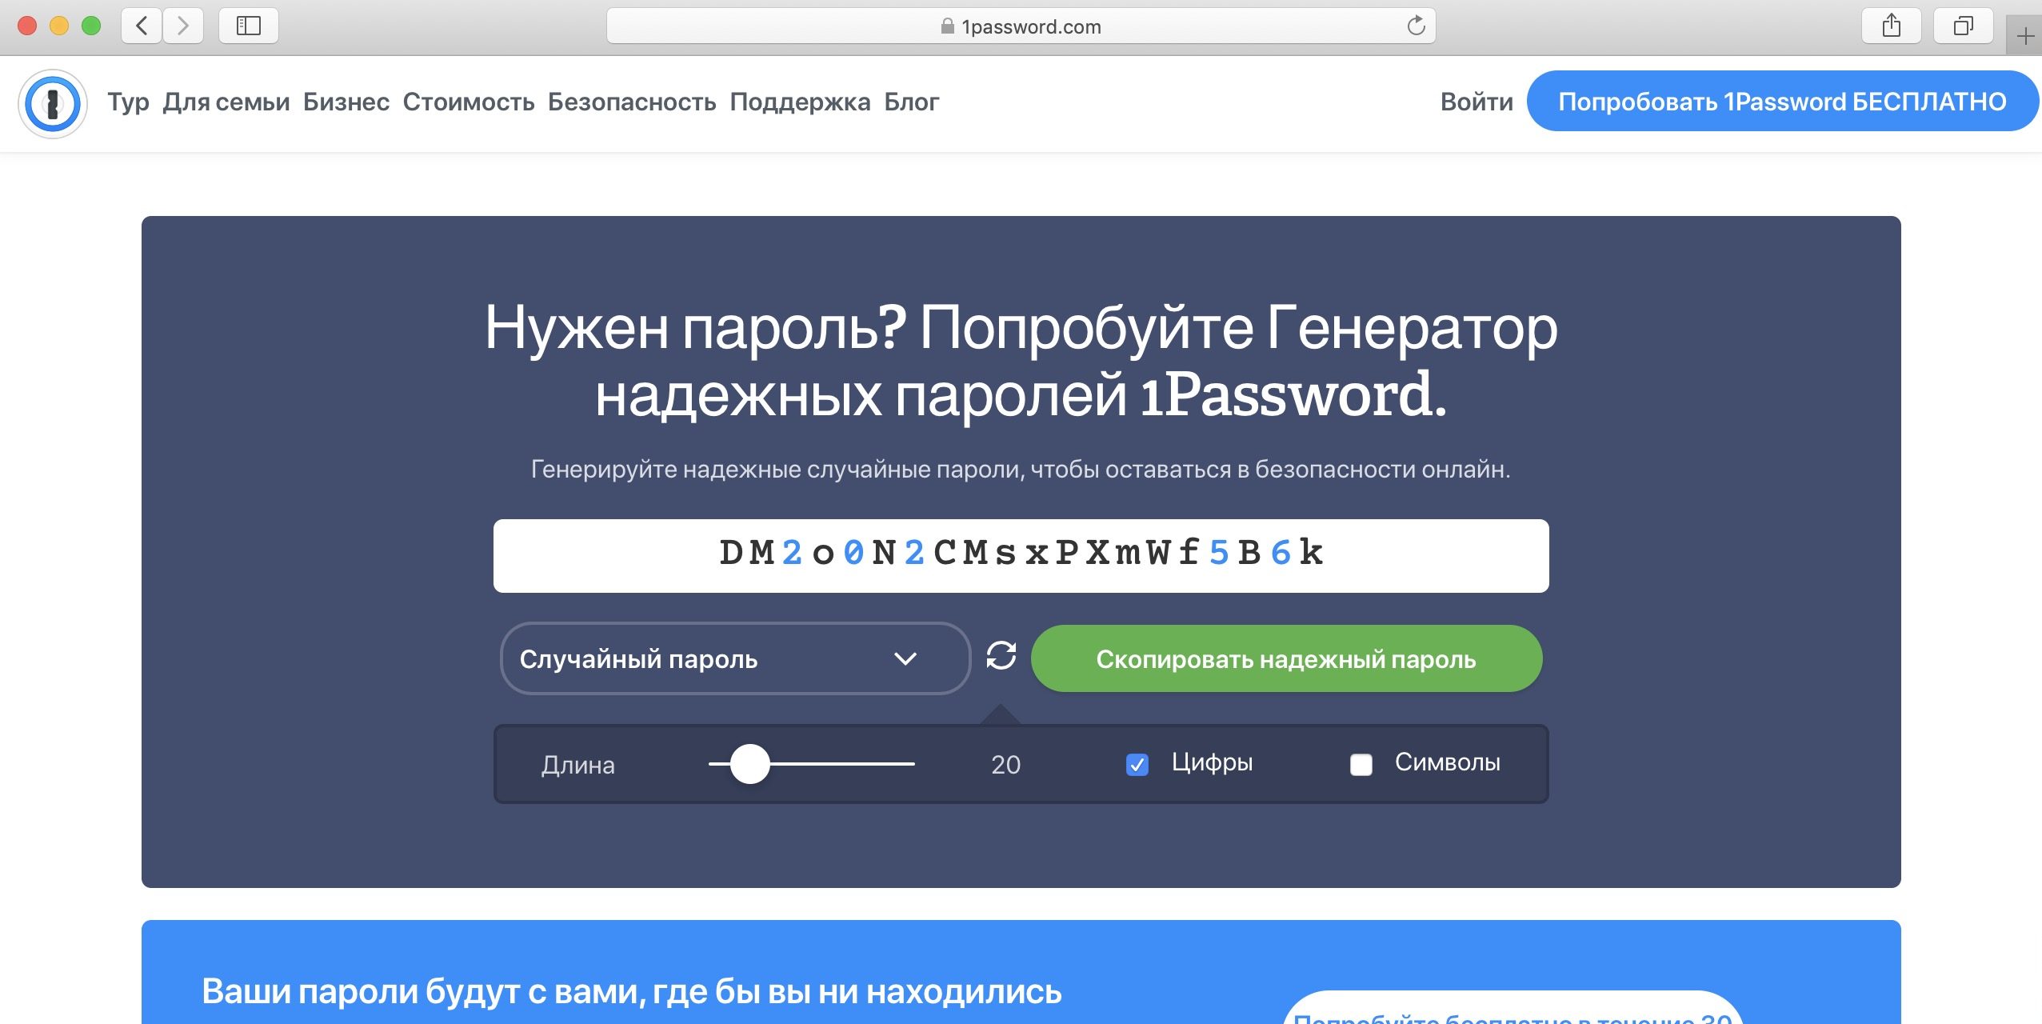The image size is (2042, 1024).
Task: Show all tabs overview icon
Action: pos(1963,26)
